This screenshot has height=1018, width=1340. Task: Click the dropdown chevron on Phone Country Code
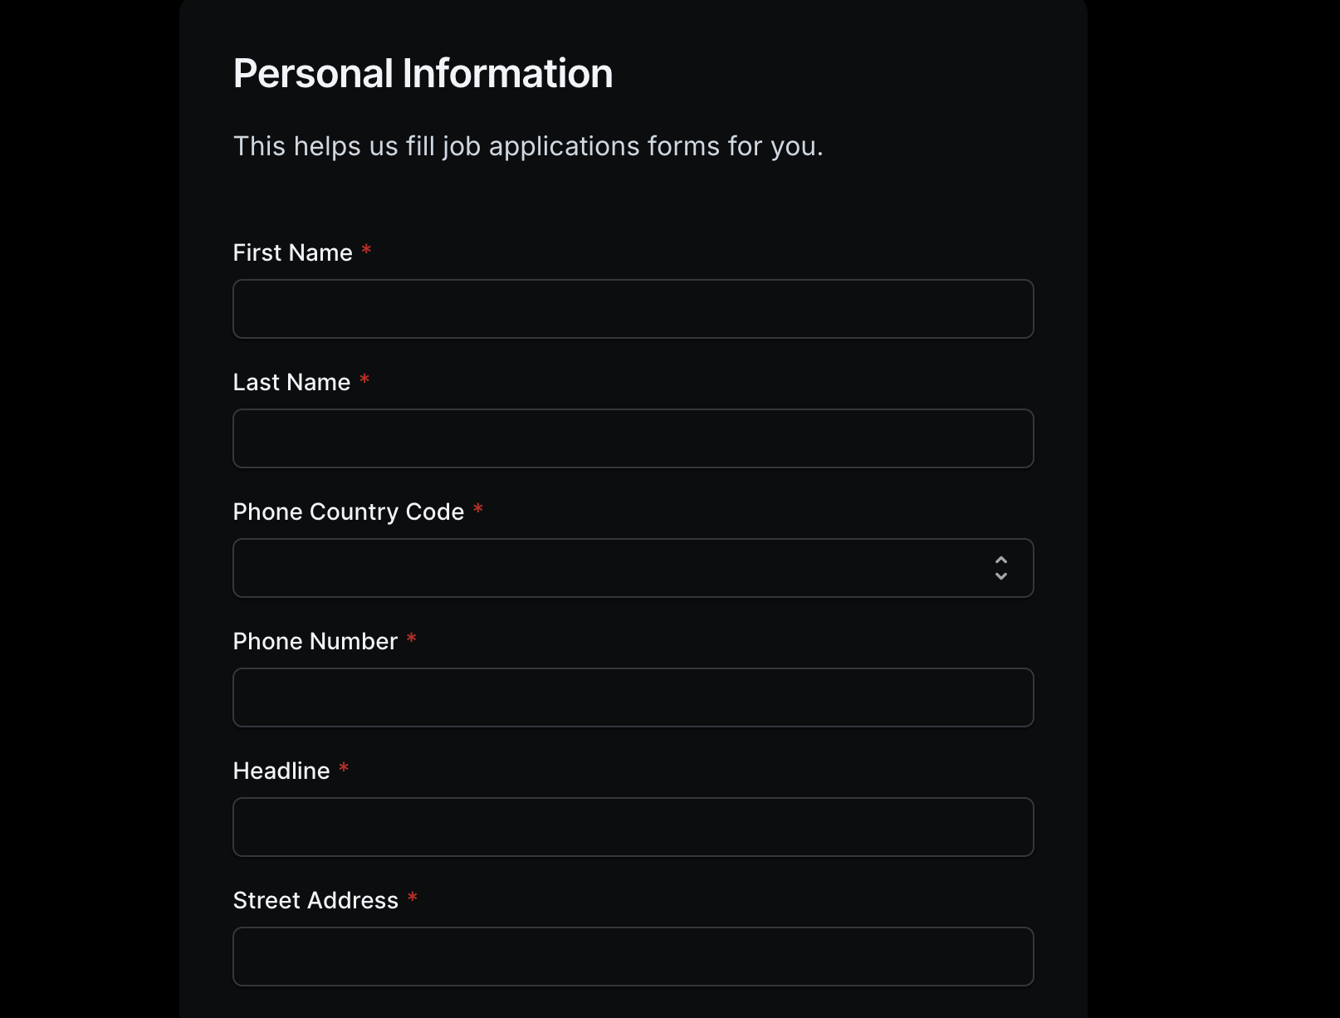pos(1002,568)
